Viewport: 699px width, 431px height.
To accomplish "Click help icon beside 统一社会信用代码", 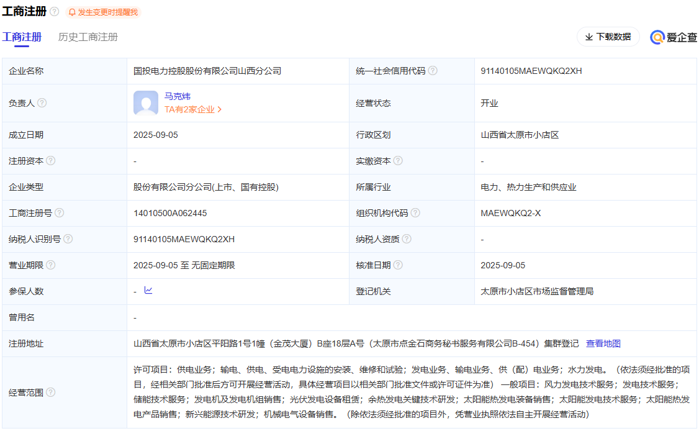I will [433, 71].
